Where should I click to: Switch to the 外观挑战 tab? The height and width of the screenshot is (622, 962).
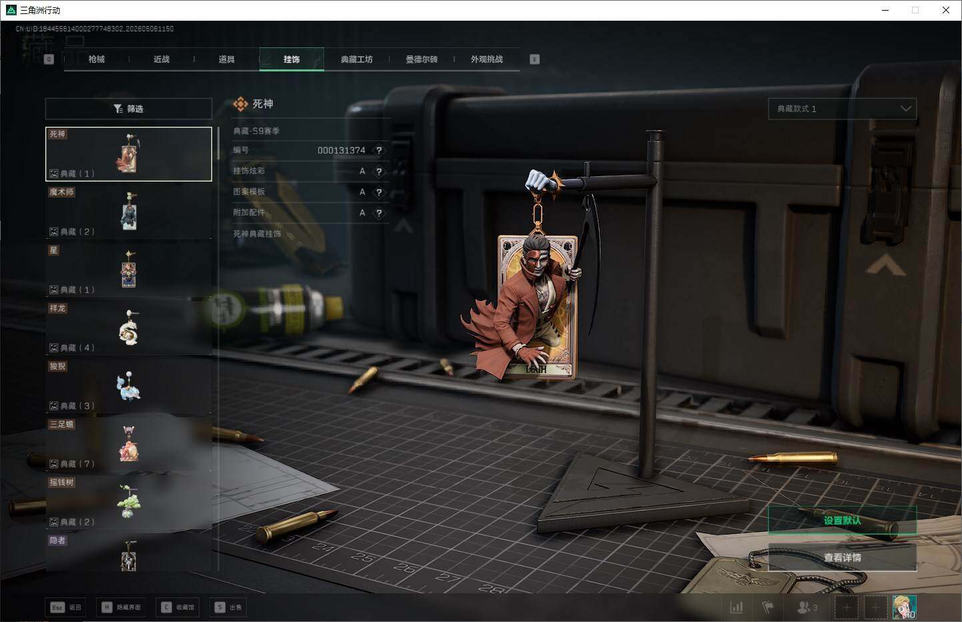pyautogui.click(x=487, y=59)
